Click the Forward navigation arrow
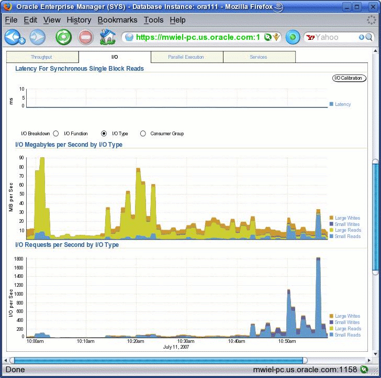381x378 pixels. click(x=38, y=37)
